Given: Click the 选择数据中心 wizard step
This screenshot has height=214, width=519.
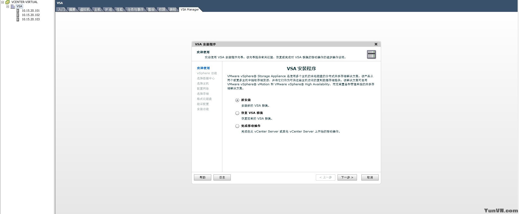Looking at the screenshot, I should click(206, 79).
